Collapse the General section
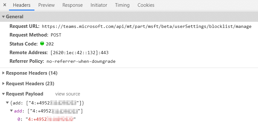Screen dimensions: 258x124 3,17
